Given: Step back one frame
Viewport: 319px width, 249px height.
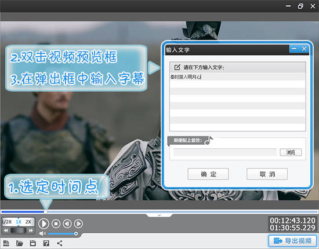Looking at the screenshot, I should 67,224.
